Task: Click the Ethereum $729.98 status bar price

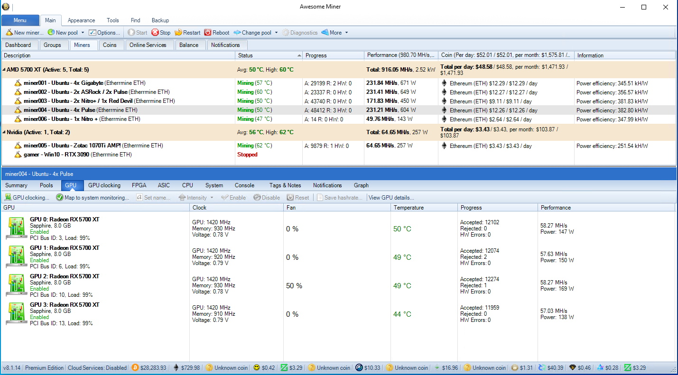Action: click(186, 367)
